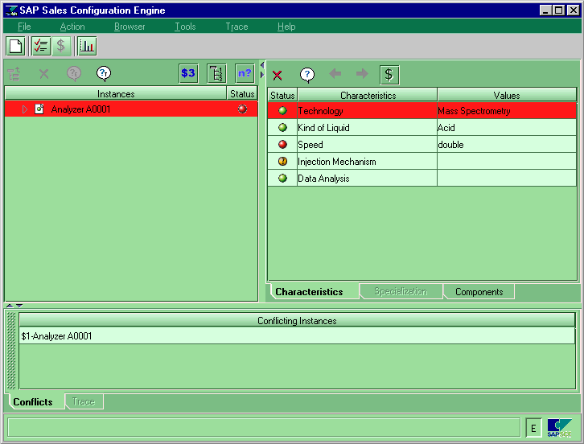The height and width of the screenshot is (444, 584).
Task: Open the bar chart statistics icon
Action: click(87, 46)
